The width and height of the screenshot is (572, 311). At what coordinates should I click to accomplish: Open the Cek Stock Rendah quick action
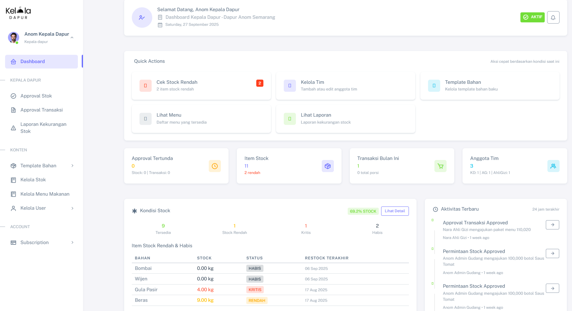(x=201, y=86)
